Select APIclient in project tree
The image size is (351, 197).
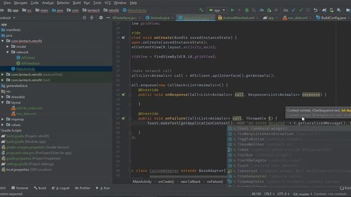point(28,58)
